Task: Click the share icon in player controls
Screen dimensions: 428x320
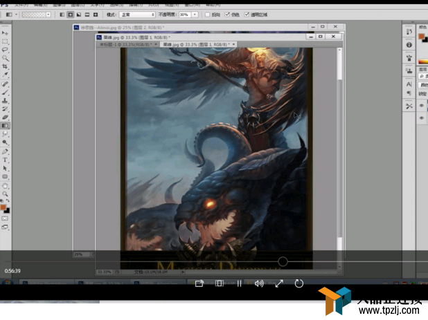Action: point(199,283)
